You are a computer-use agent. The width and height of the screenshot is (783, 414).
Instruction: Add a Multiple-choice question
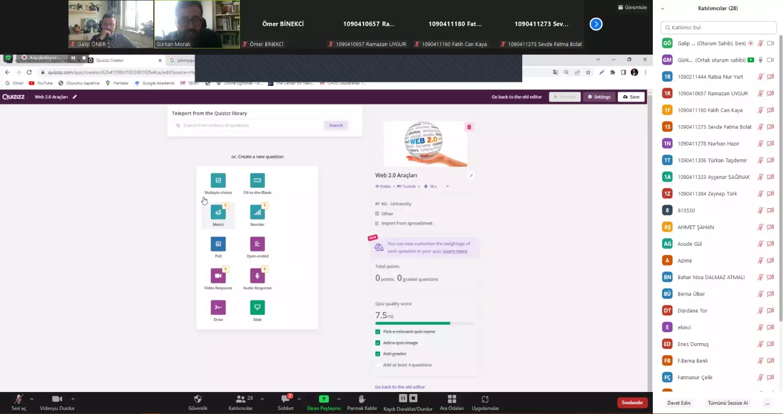click(x=218, y=183)
